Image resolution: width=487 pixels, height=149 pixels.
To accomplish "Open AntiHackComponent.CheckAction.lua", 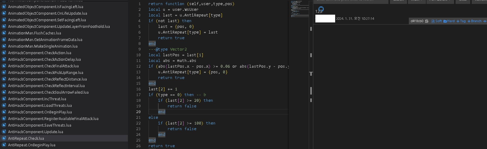I will [40, 53].
